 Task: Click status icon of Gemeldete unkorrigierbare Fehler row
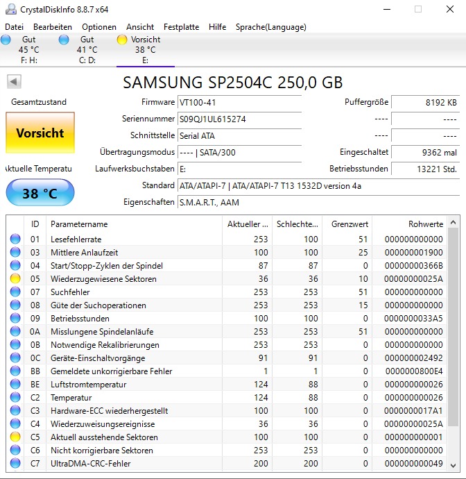[15, 371]
